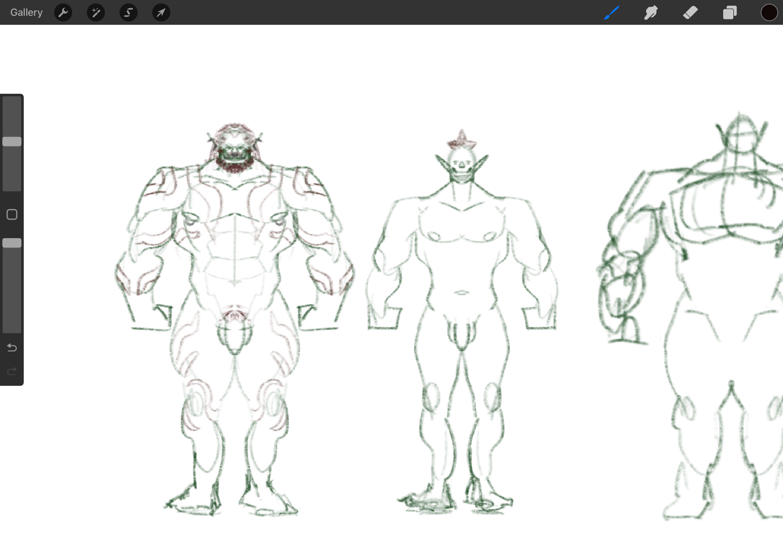
Task: Open the Adjustments magic wand menu
Action: click(96, 13)
